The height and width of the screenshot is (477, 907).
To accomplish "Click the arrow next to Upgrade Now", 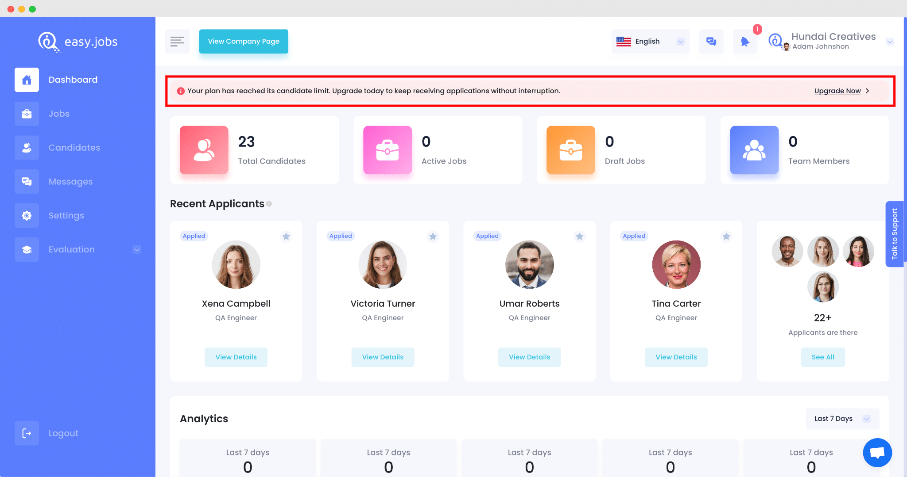I will pyautogui.click(x=867, y=91).
